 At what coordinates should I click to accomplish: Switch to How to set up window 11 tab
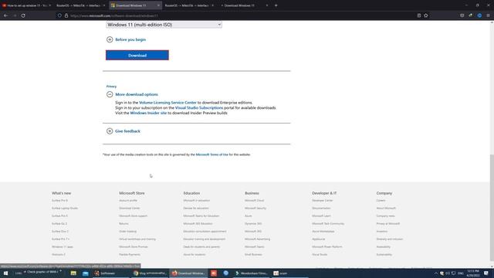(25, 5)
